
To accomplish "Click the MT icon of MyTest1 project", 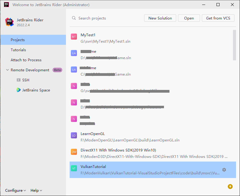I will click(74, 37).
